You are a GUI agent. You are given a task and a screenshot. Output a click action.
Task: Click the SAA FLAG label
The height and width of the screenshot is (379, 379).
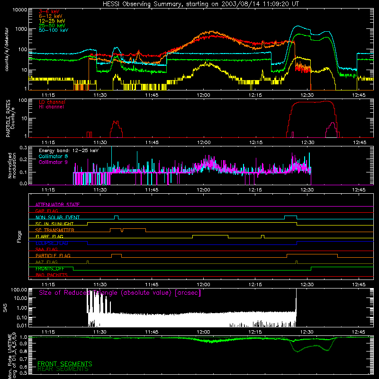coord(46,249)
